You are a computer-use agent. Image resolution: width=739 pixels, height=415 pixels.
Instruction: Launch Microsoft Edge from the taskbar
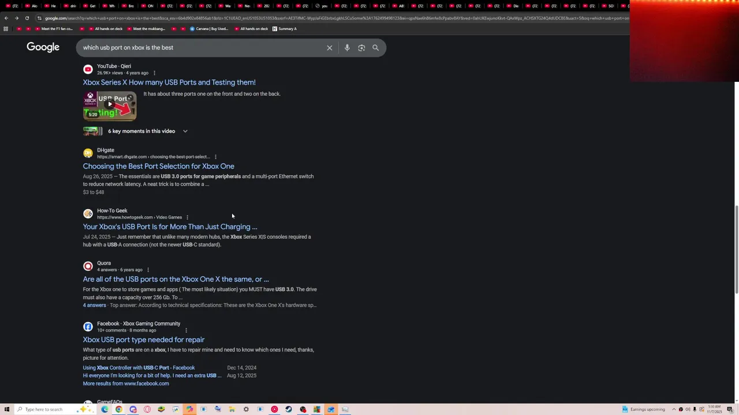coord(104,409)
